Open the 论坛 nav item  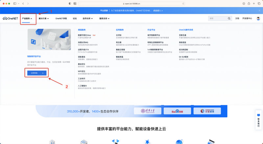75,18
